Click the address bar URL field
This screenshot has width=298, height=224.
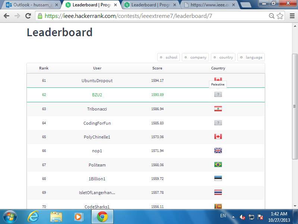coord(149,16)
